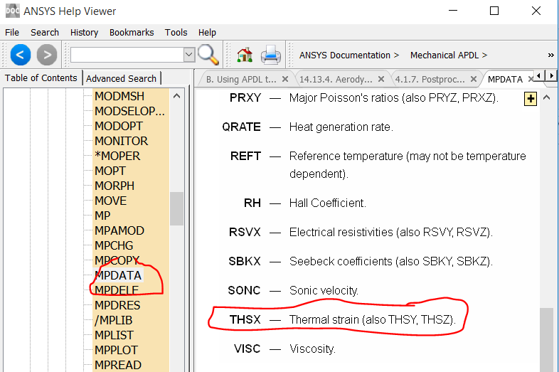
Task: Click inside the search input field
Action: point(127,55)
